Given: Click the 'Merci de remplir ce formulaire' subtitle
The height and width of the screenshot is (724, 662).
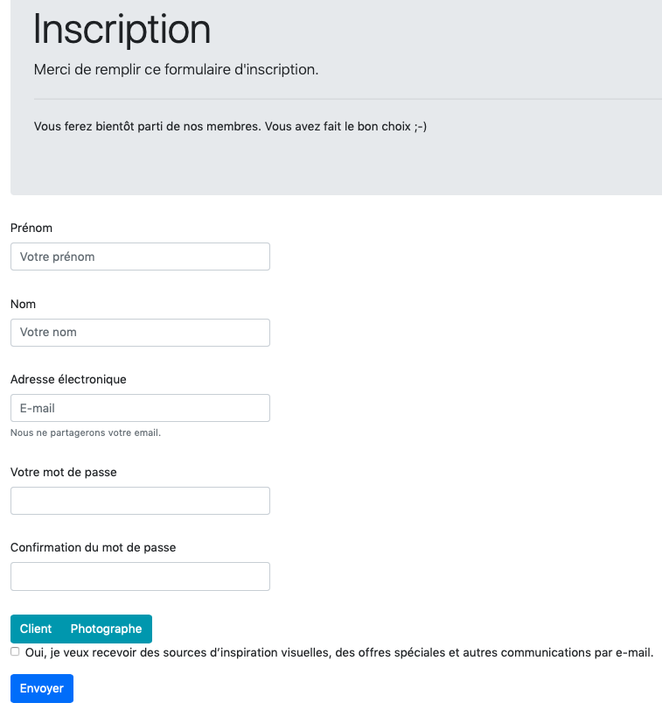Looking at the screenshot, I should [176, 69].
